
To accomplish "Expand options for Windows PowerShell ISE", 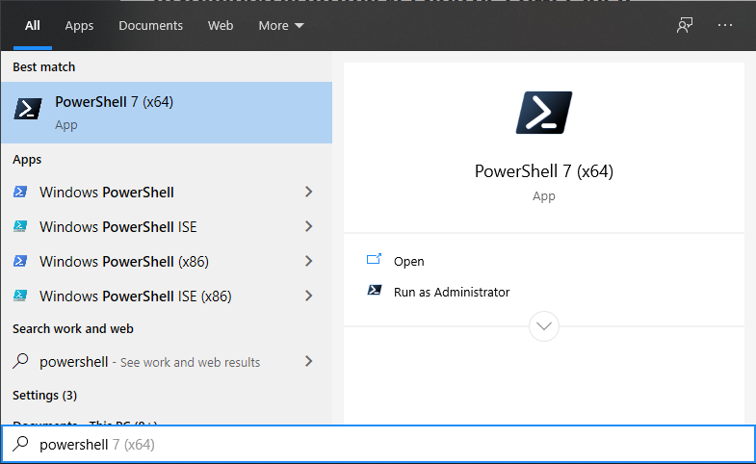I will (x=308, y=226).
